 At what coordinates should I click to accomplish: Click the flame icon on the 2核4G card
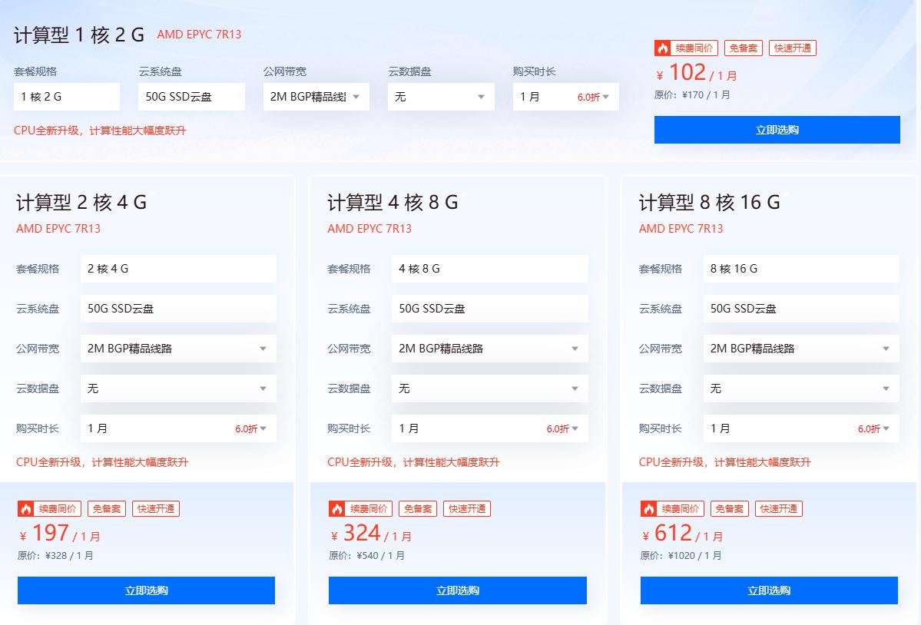[x=27, y=508]
